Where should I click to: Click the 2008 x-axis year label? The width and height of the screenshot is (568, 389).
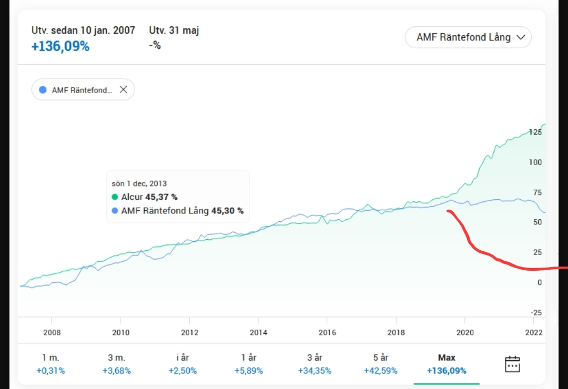point(52,332)
